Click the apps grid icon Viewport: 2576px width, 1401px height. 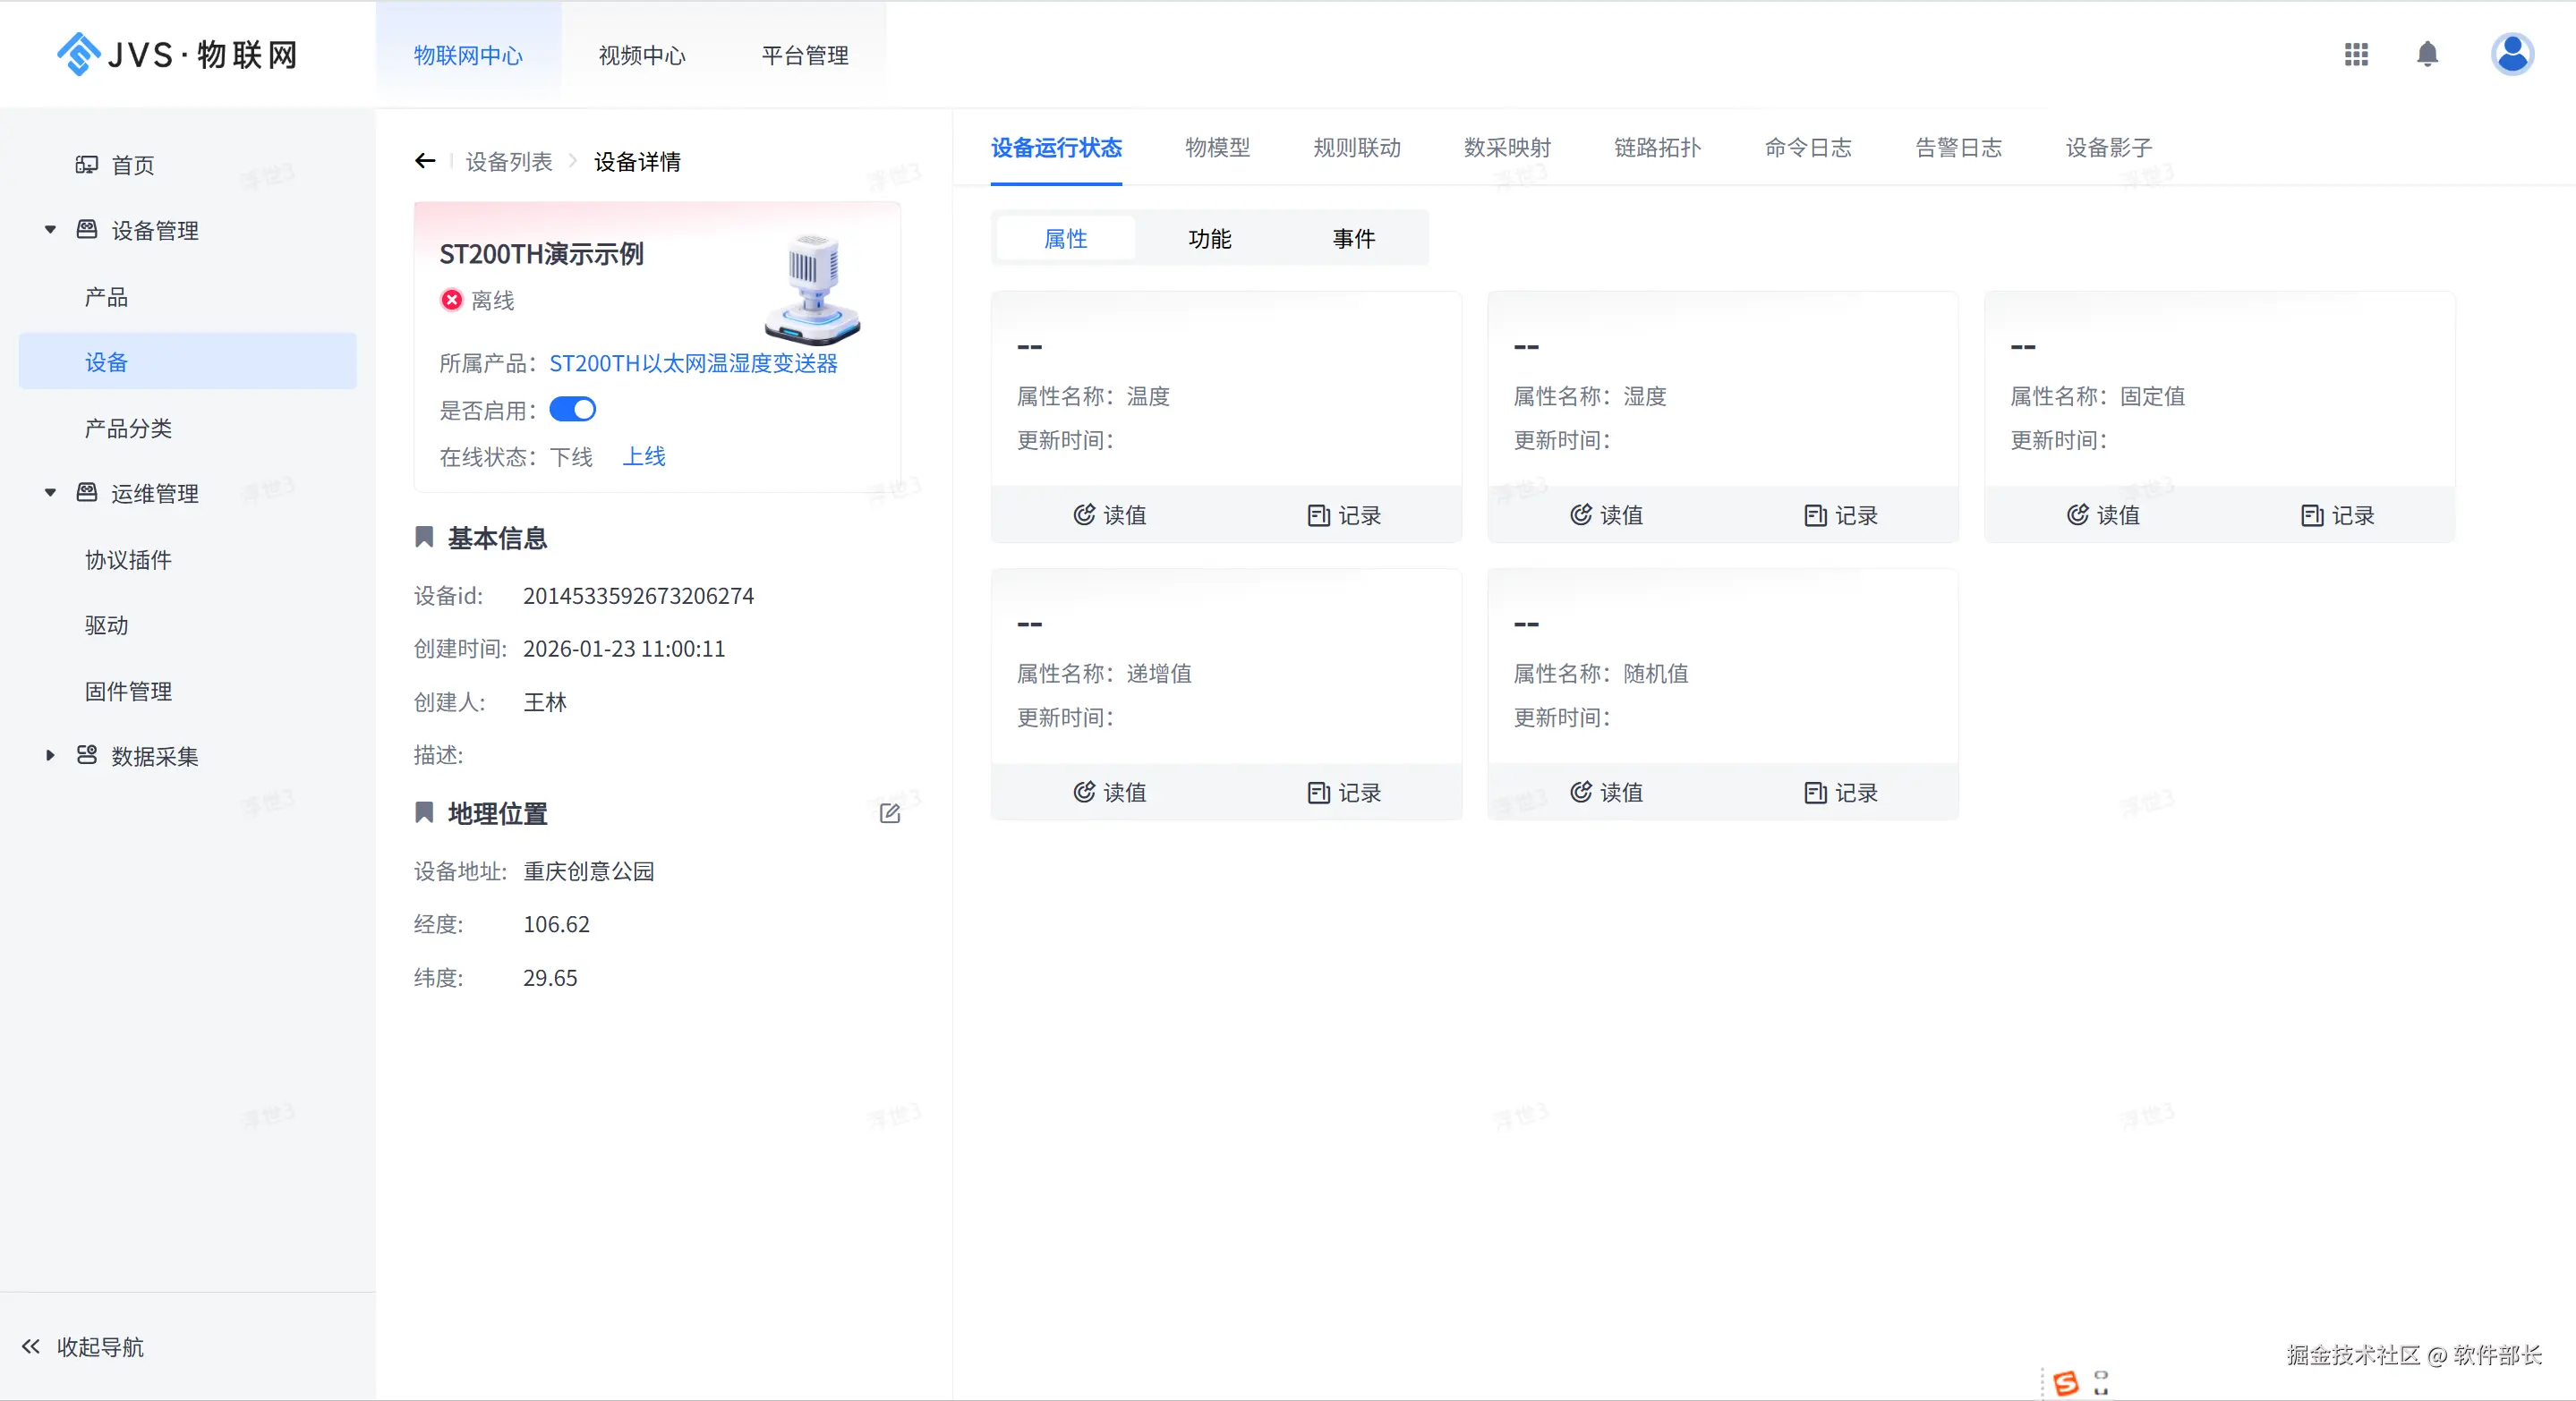[x=2356, y=54]
